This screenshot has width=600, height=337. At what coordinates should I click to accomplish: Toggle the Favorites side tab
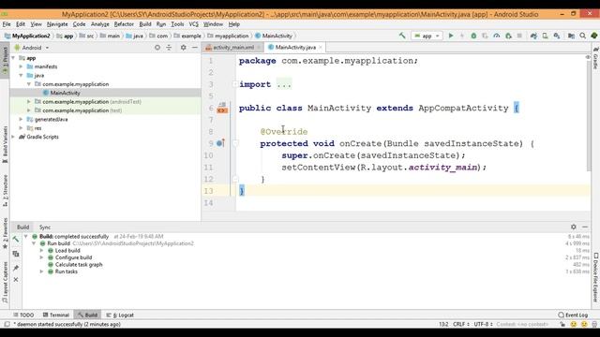5,233
